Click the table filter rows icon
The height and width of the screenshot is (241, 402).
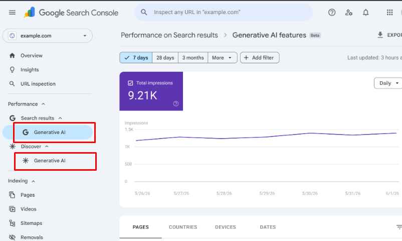(399, 227)
